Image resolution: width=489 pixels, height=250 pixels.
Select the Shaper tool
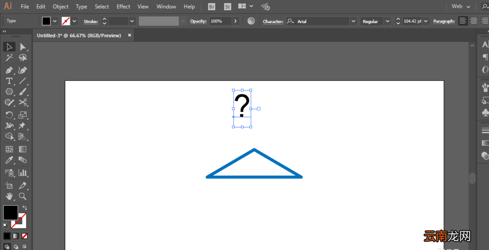(9, 102)
